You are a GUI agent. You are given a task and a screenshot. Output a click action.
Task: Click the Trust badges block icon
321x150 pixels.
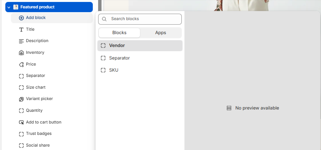(21, 134)
